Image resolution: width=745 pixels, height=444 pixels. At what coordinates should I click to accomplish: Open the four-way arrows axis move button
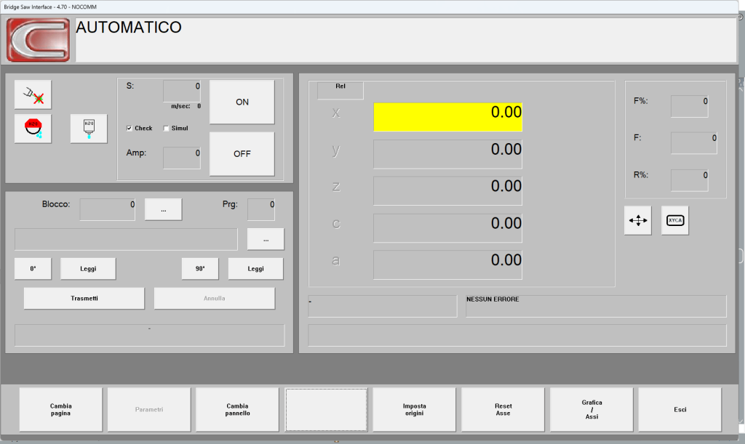tap(637, 220)
